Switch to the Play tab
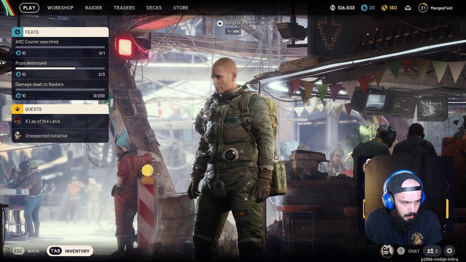The width and height of the screenshot is (466, 262). pyautogui.click(x=29, y=8)
